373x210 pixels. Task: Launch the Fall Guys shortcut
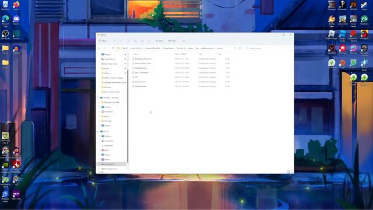(353, 49)
